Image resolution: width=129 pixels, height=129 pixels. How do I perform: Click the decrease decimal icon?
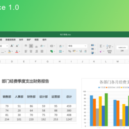pyautogui.click(x=81, y=51)
